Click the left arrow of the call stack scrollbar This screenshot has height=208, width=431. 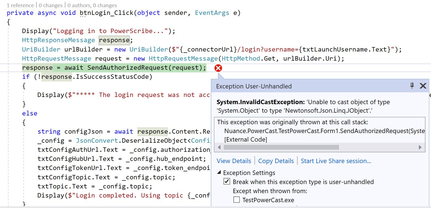(x=219, y=147)
